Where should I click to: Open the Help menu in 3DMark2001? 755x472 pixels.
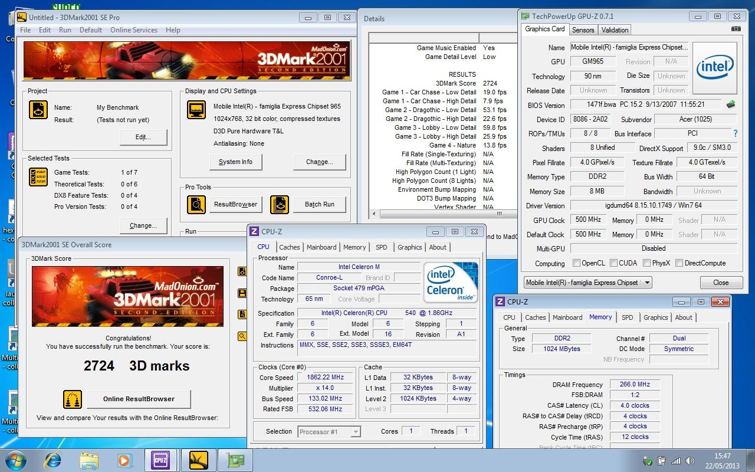[173, 30]
